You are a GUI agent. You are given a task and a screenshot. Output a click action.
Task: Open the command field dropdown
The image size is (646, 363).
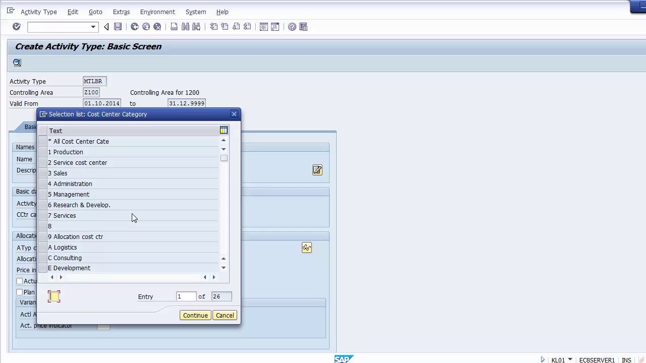93,27
